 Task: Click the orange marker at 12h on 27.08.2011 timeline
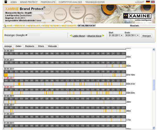66,84
